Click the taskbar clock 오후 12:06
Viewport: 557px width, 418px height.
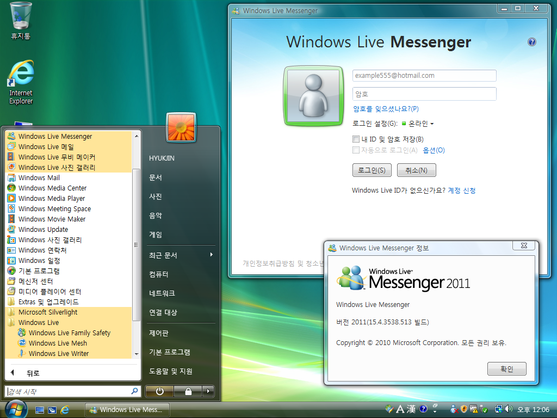point(533,410)
